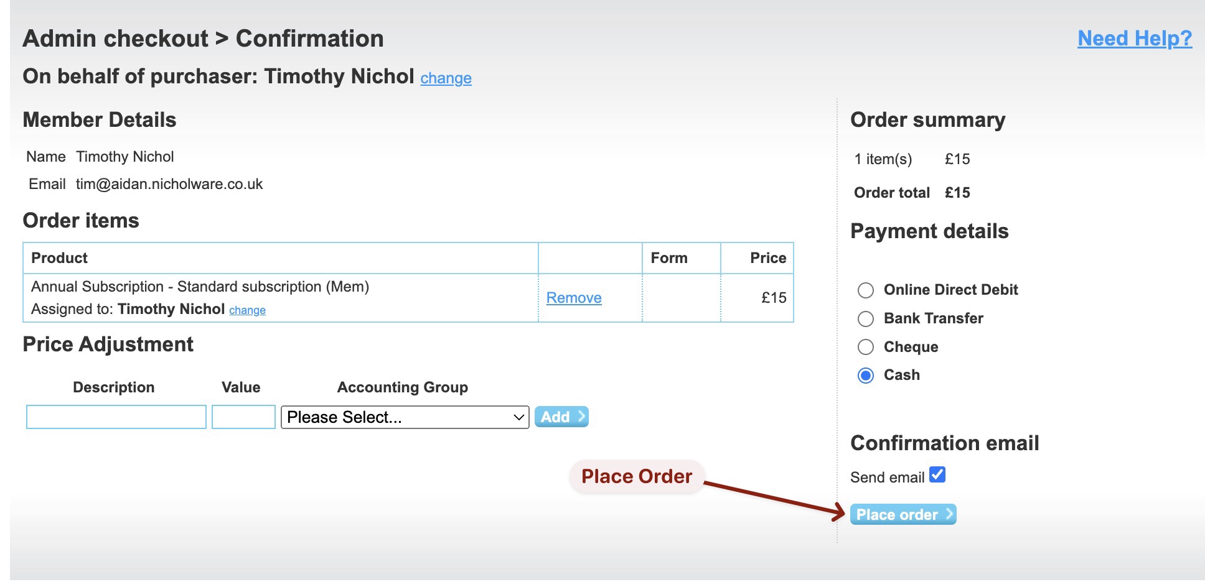
Task: Pick the Cash radio button
Action: [866, 376]
